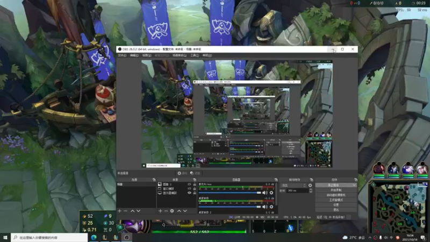Click the OBS icon in the taskbar

pyautogui.click(x=127, y=238)
